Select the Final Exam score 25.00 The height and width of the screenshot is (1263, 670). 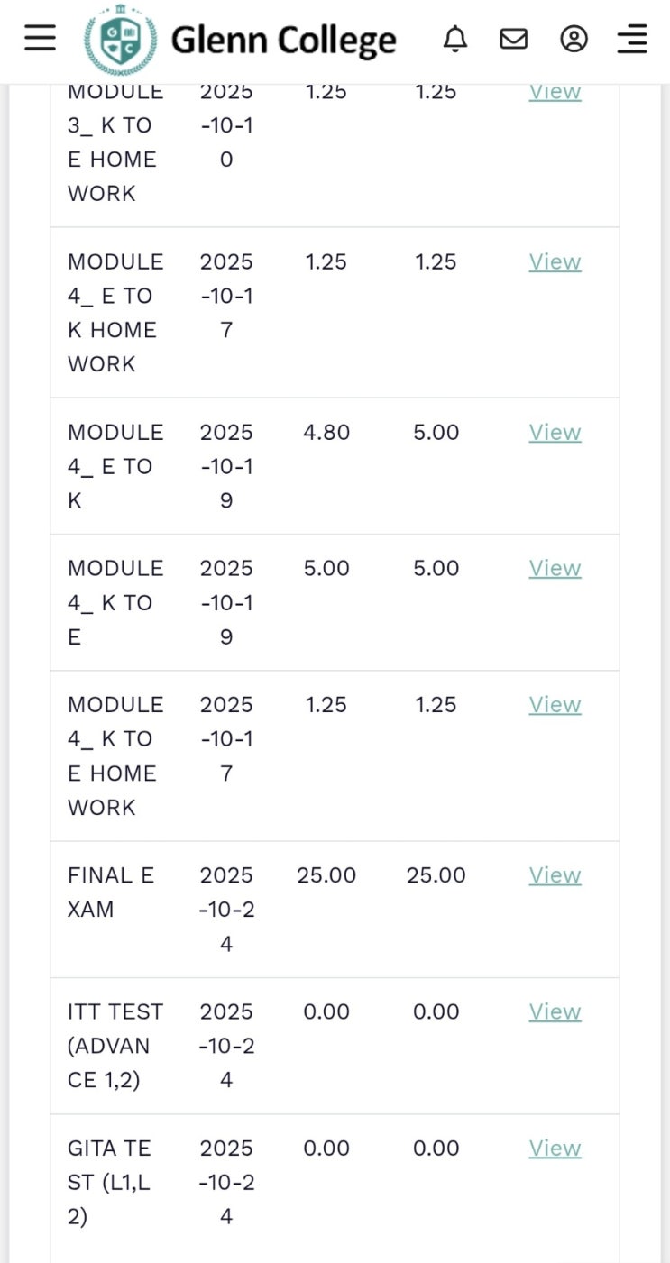pyautogui.click(x=326, y=874)
